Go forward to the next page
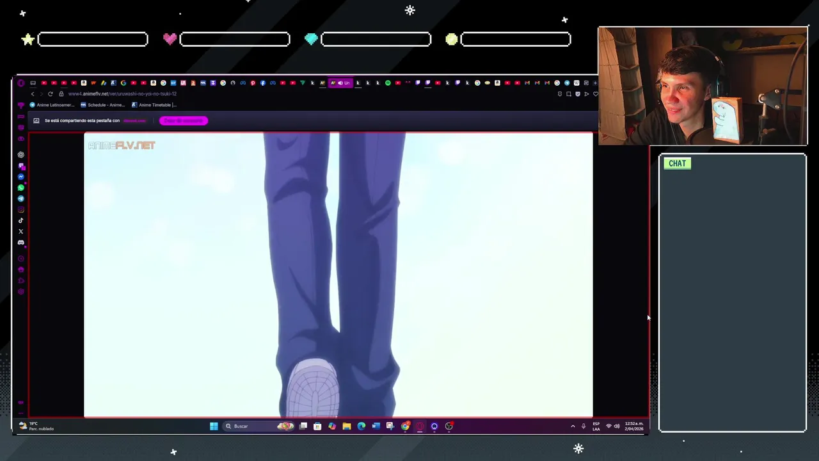The height and width of the screenshot is (461, 819). [41, 93]
